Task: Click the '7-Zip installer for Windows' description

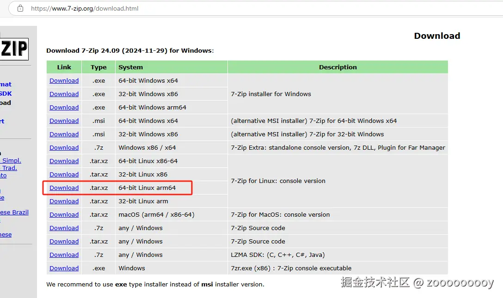Action: (x=271, y=94)
